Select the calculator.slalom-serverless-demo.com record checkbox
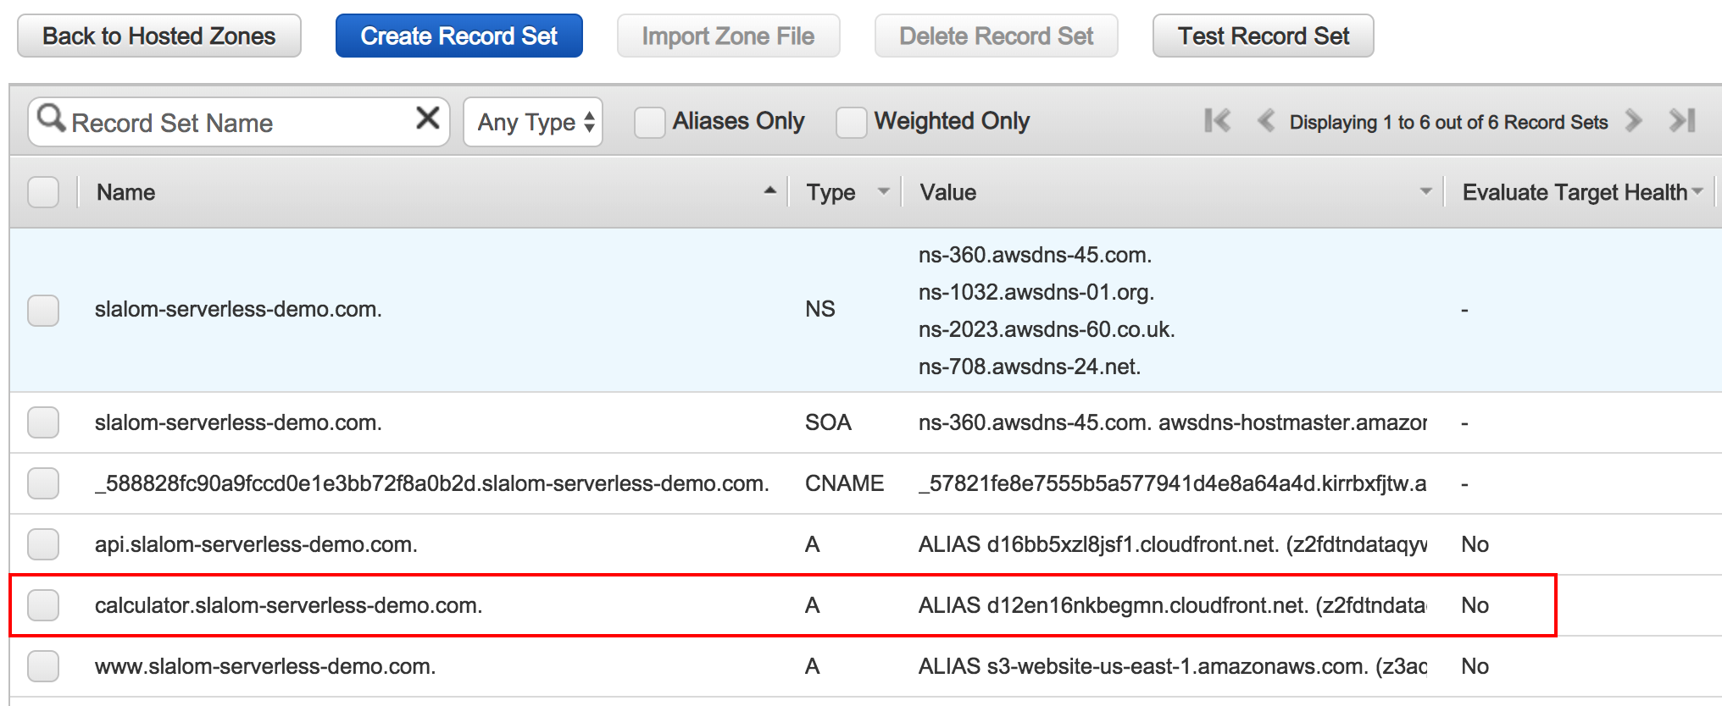Image resolution: width=1722 pixels, height=706 pixels. click(x=43, y=605)
